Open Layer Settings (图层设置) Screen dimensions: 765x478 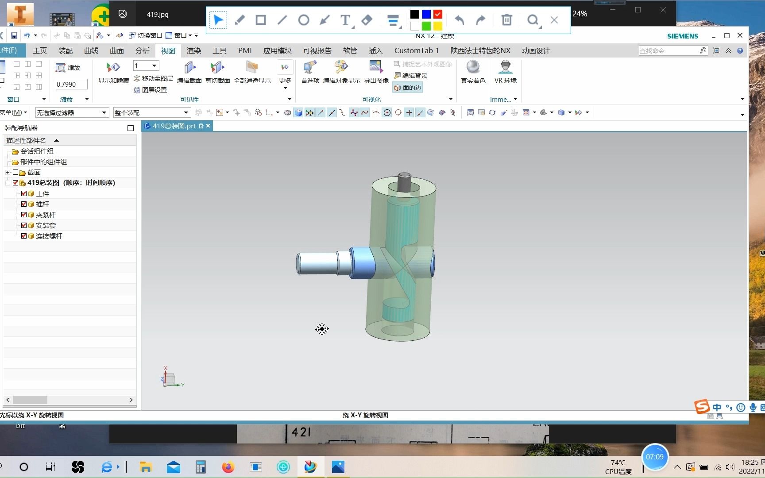(x=150, y=90)
